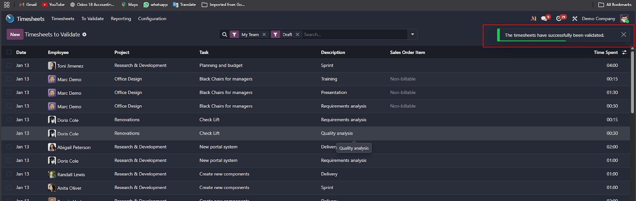Sort by the Time Spent column header

(606, 52)
